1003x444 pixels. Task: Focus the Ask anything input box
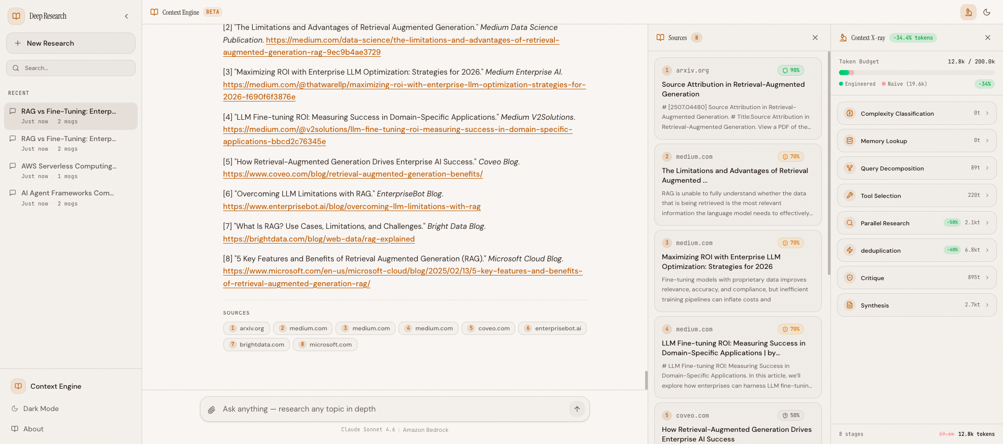(394, 409)
